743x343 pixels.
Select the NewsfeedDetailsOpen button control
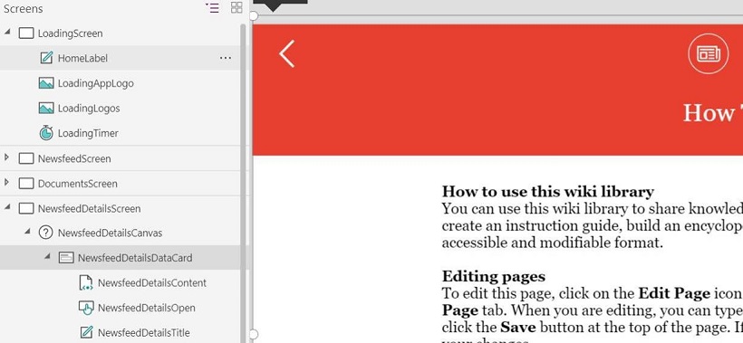(137, 308)
